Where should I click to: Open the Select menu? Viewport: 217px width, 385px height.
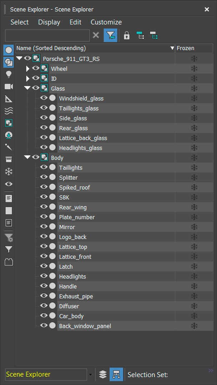pos(19,22)
